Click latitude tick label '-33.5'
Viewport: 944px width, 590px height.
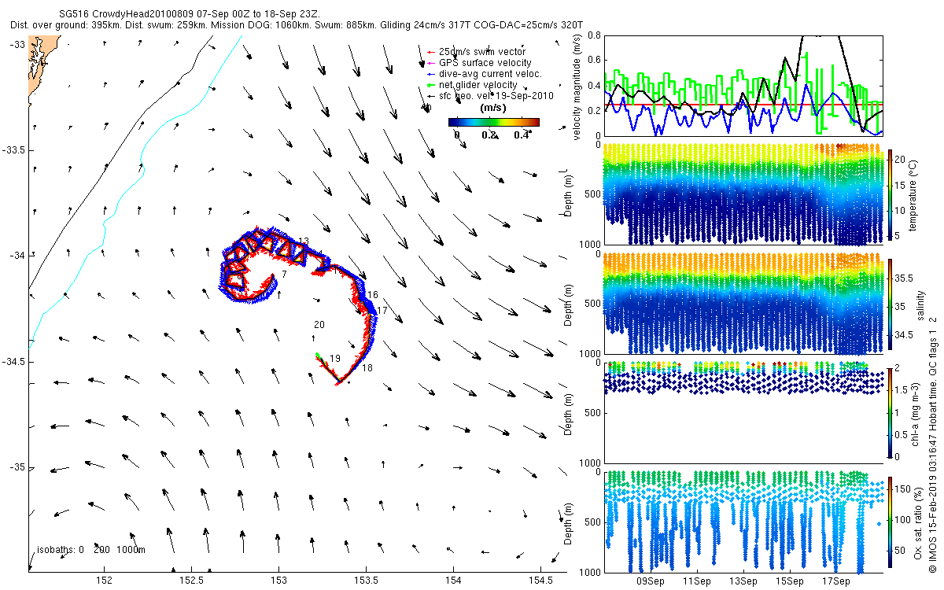click(x=13, y=149)
